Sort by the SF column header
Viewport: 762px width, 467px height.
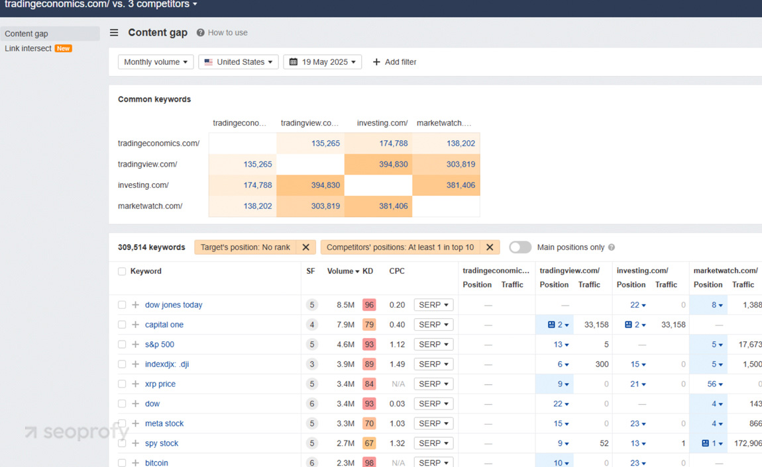coord(311,271)
